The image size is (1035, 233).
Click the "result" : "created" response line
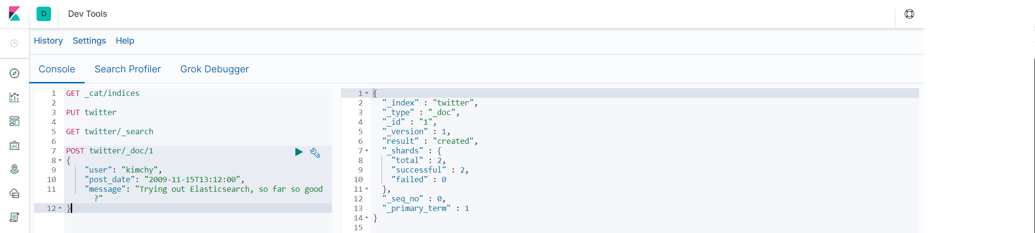(430, 141)
